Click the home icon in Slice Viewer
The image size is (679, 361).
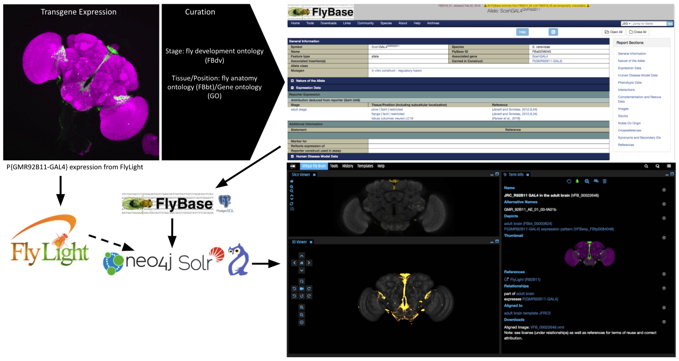292,181
